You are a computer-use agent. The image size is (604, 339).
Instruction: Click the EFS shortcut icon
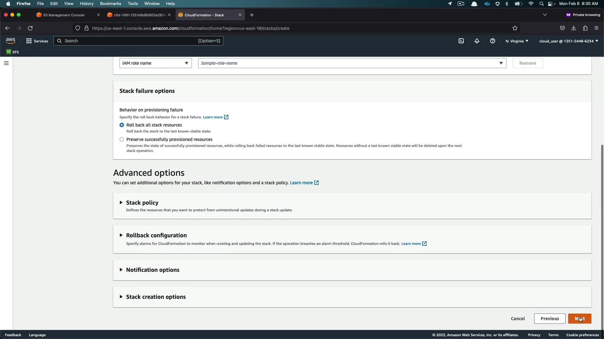pyautogui.click(x=8, y=52)
